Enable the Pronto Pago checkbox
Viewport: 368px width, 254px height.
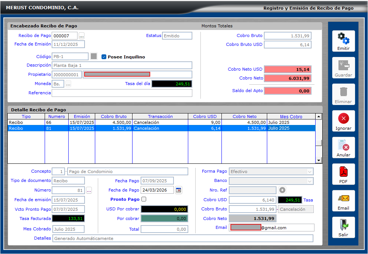pyautogui.click(x=144, y=199)
